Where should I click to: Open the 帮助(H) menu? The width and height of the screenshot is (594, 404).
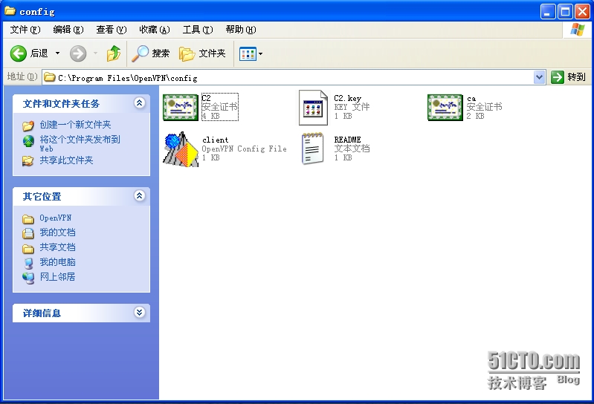click(241, 30)
